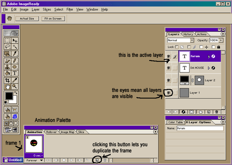This screenshot has height=165, width=232.
Task: Click the black foreground color swatch
Action: tap(9, 96)
